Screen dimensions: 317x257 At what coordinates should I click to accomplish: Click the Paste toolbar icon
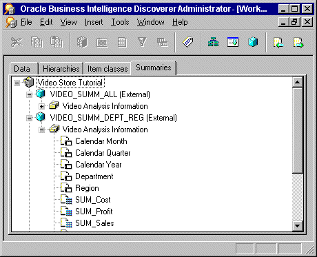pyautogui.click(x=57, y=42)
